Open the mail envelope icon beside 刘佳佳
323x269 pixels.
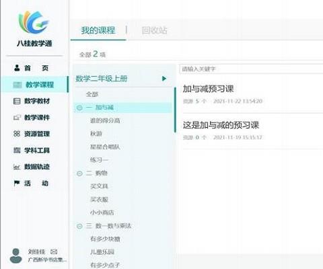[54, 252]
